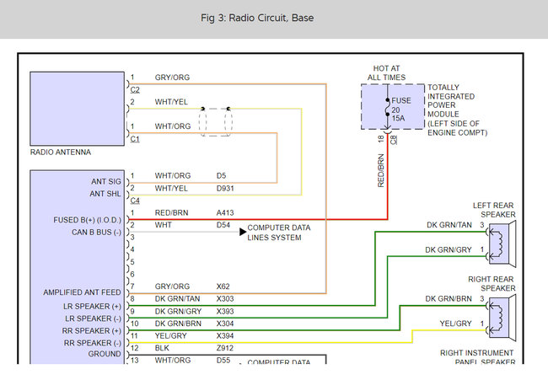Click the 'CAN B BUS (-)' label
The image size is (548, 380).
click(x=96, y=233)
